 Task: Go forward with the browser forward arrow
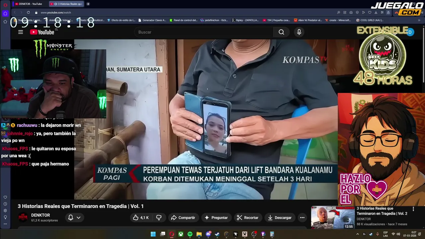[21, 12]
